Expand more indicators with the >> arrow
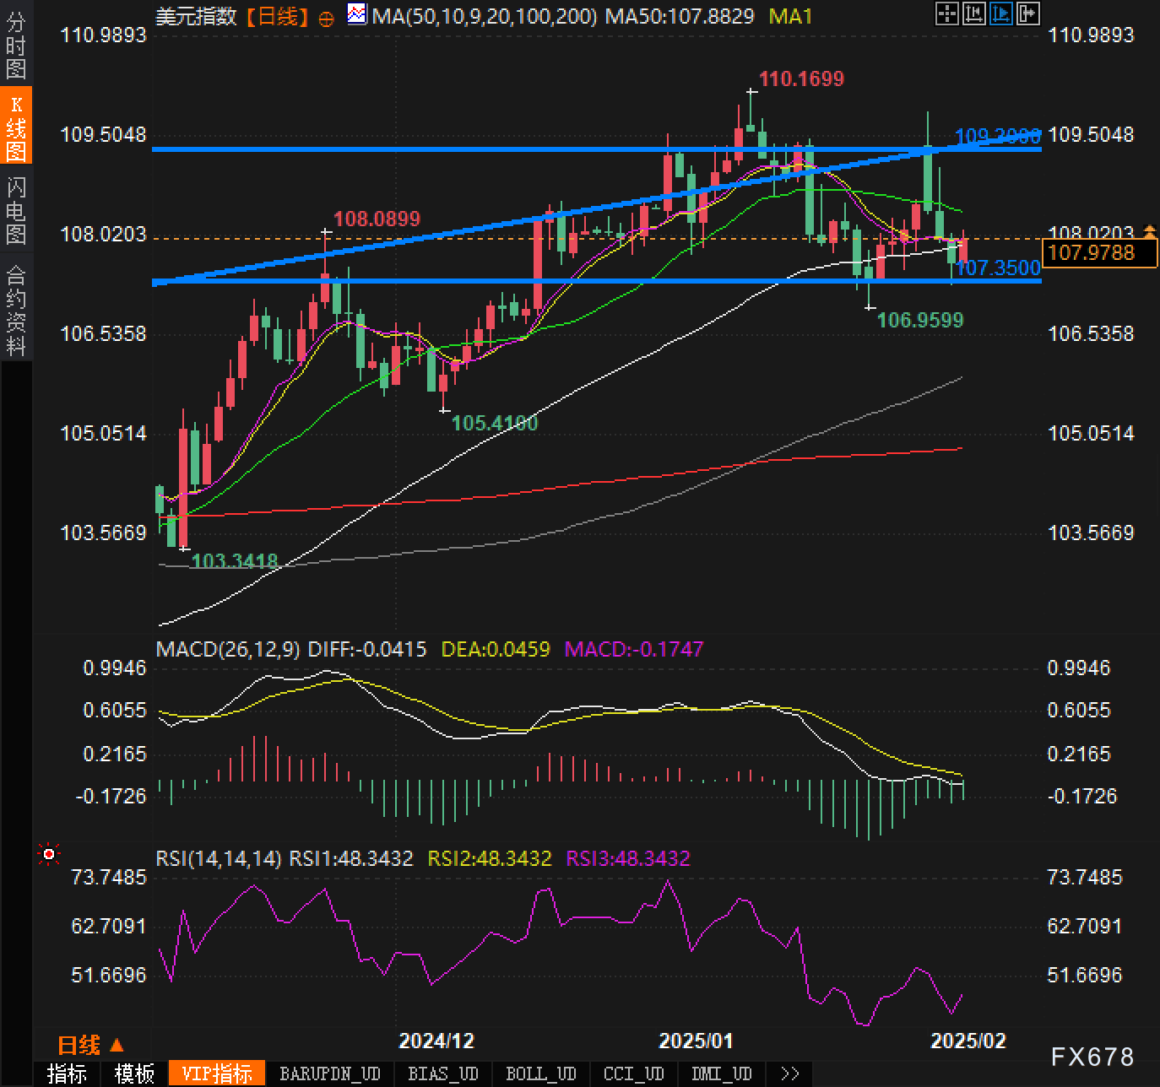 (x=789, y=1074)
